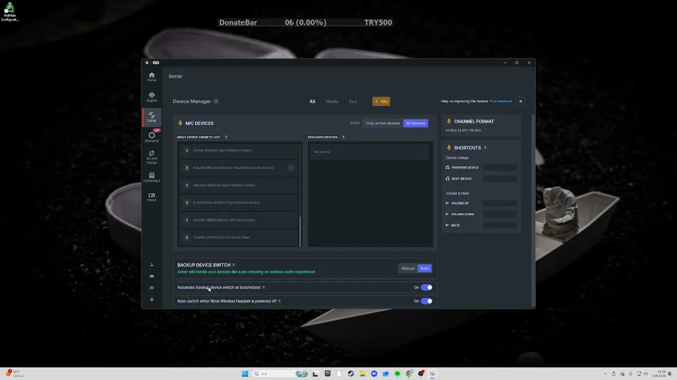Show help for Excluded Devices
This screenshot has height=380, width=677.
pos(343,137)
